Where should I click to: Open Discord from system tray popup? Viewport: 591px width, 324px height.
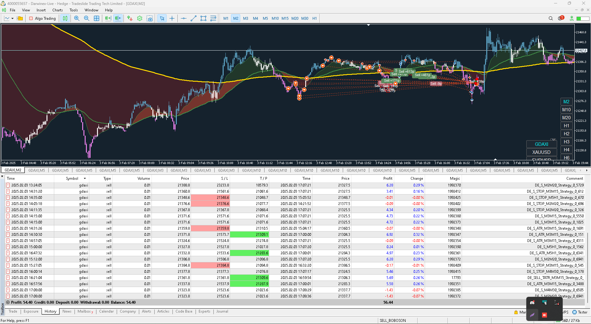click(x=532, y=303)
